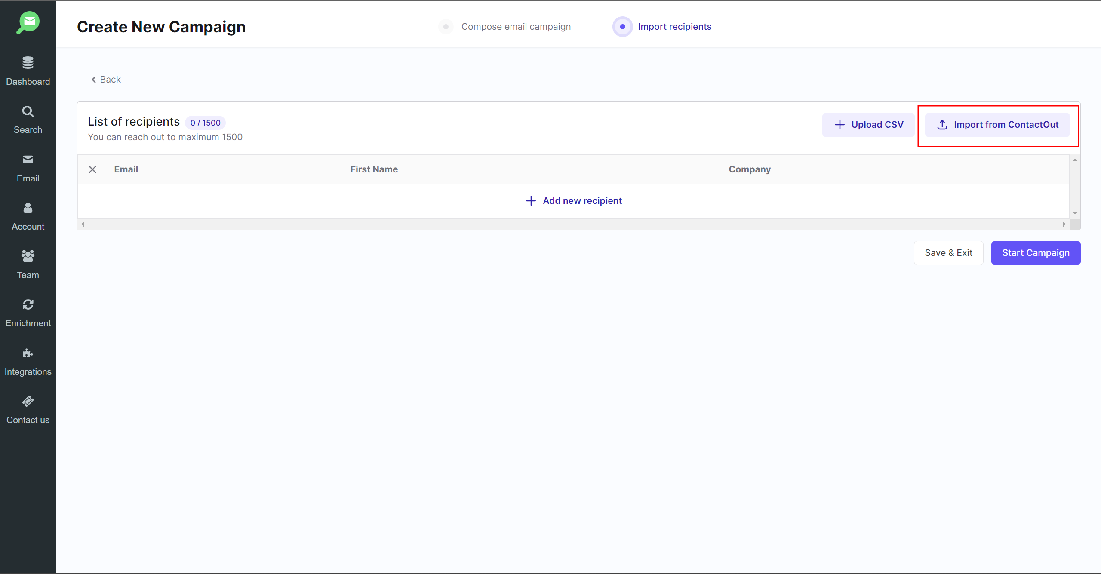Click Import from ContactOut button
Screen dimensions: 1101x574
tap(997, 125)
